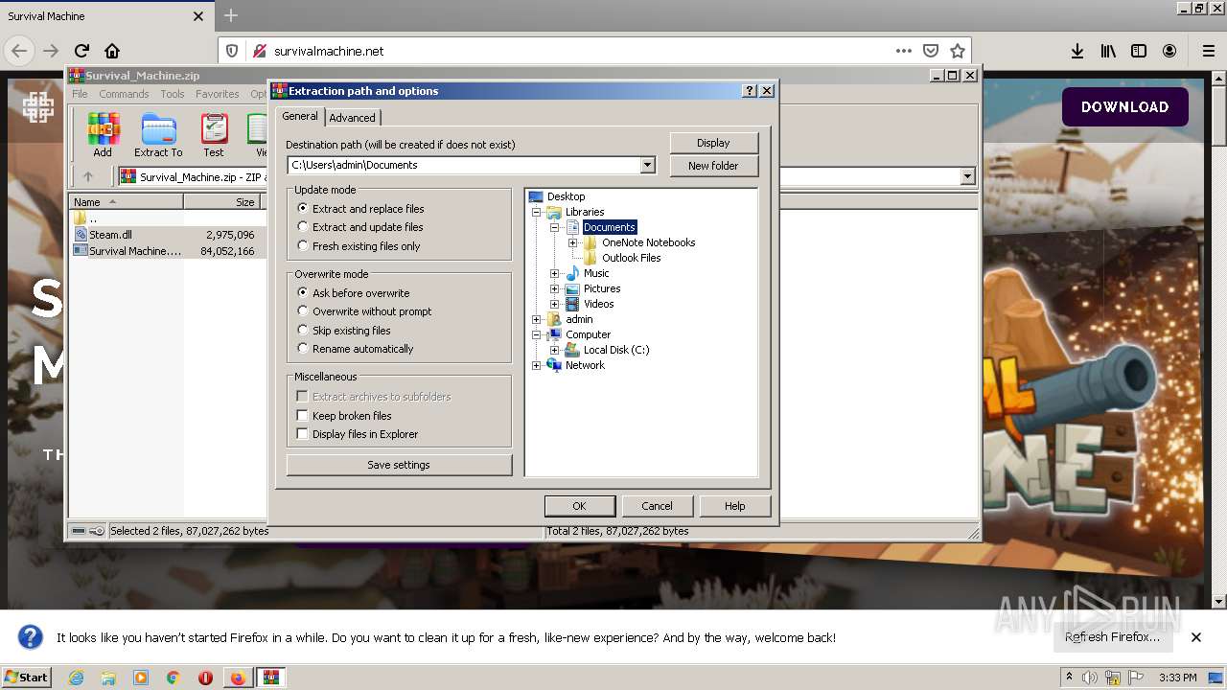Click the destination path text field
Screen dimensions: 1227x690
point(464,165)
